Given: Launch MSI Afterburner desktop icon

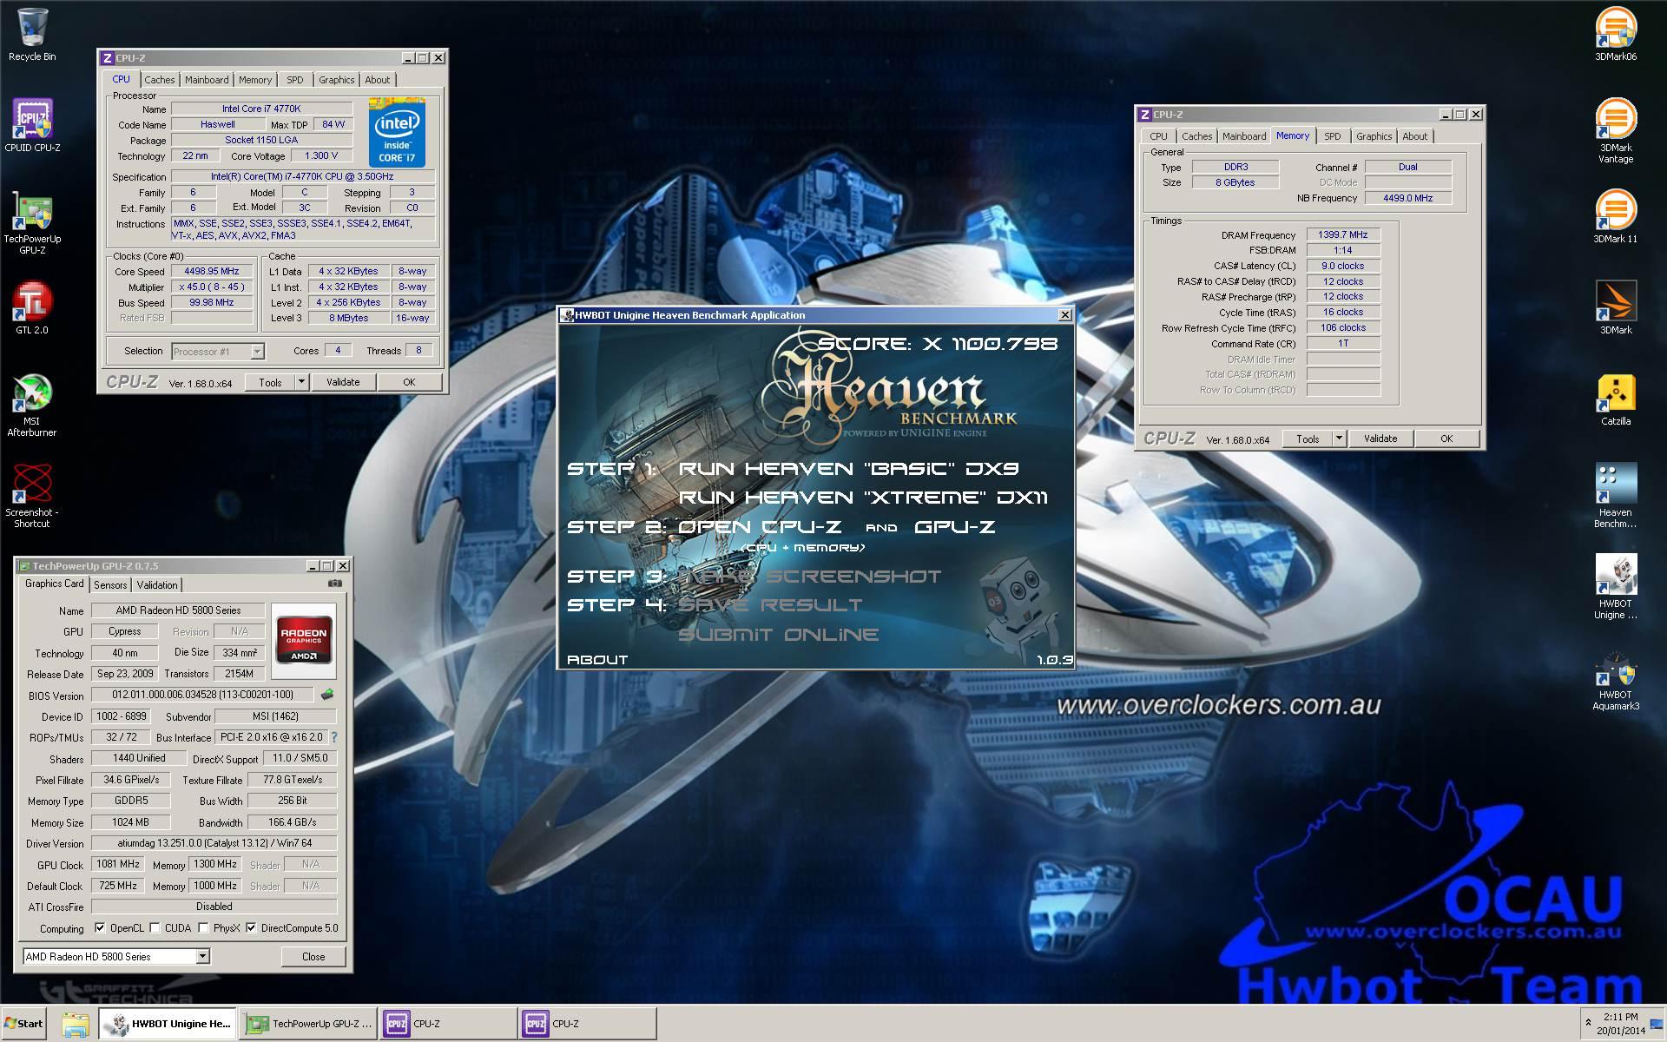Looking at the screenshot, I should click(32, 406).
